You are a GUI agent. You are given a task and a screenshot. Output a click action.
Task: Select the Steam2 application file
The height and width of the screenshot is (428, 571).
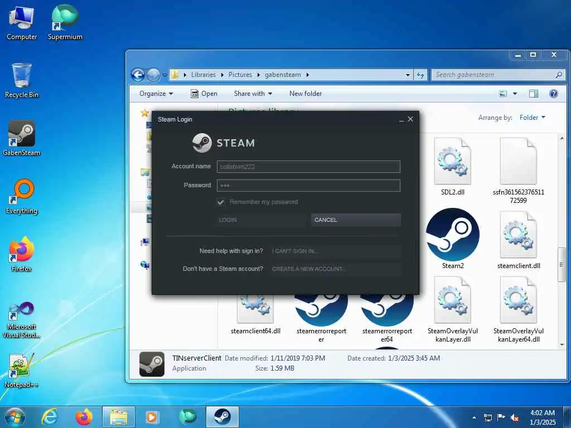(x=453, y=239)
